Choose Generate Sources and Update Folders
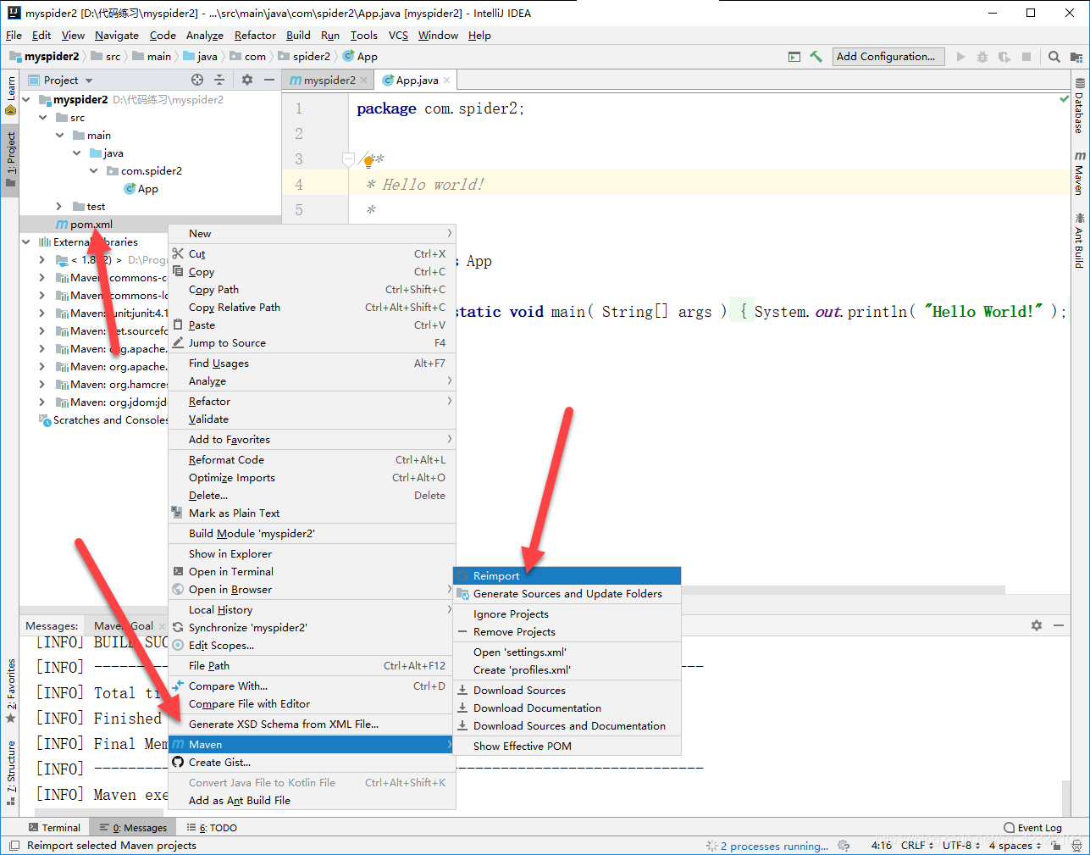Screen dimensions: 1090x855 (567, 593)
